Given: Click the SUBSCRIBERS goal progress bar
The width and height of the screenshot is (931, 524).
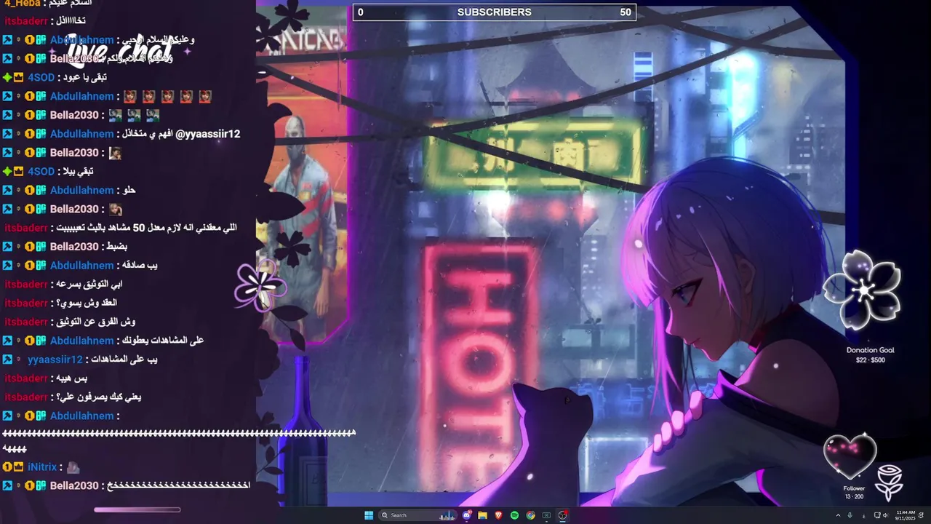Looking at the screenshot, I should click(495, 12).
